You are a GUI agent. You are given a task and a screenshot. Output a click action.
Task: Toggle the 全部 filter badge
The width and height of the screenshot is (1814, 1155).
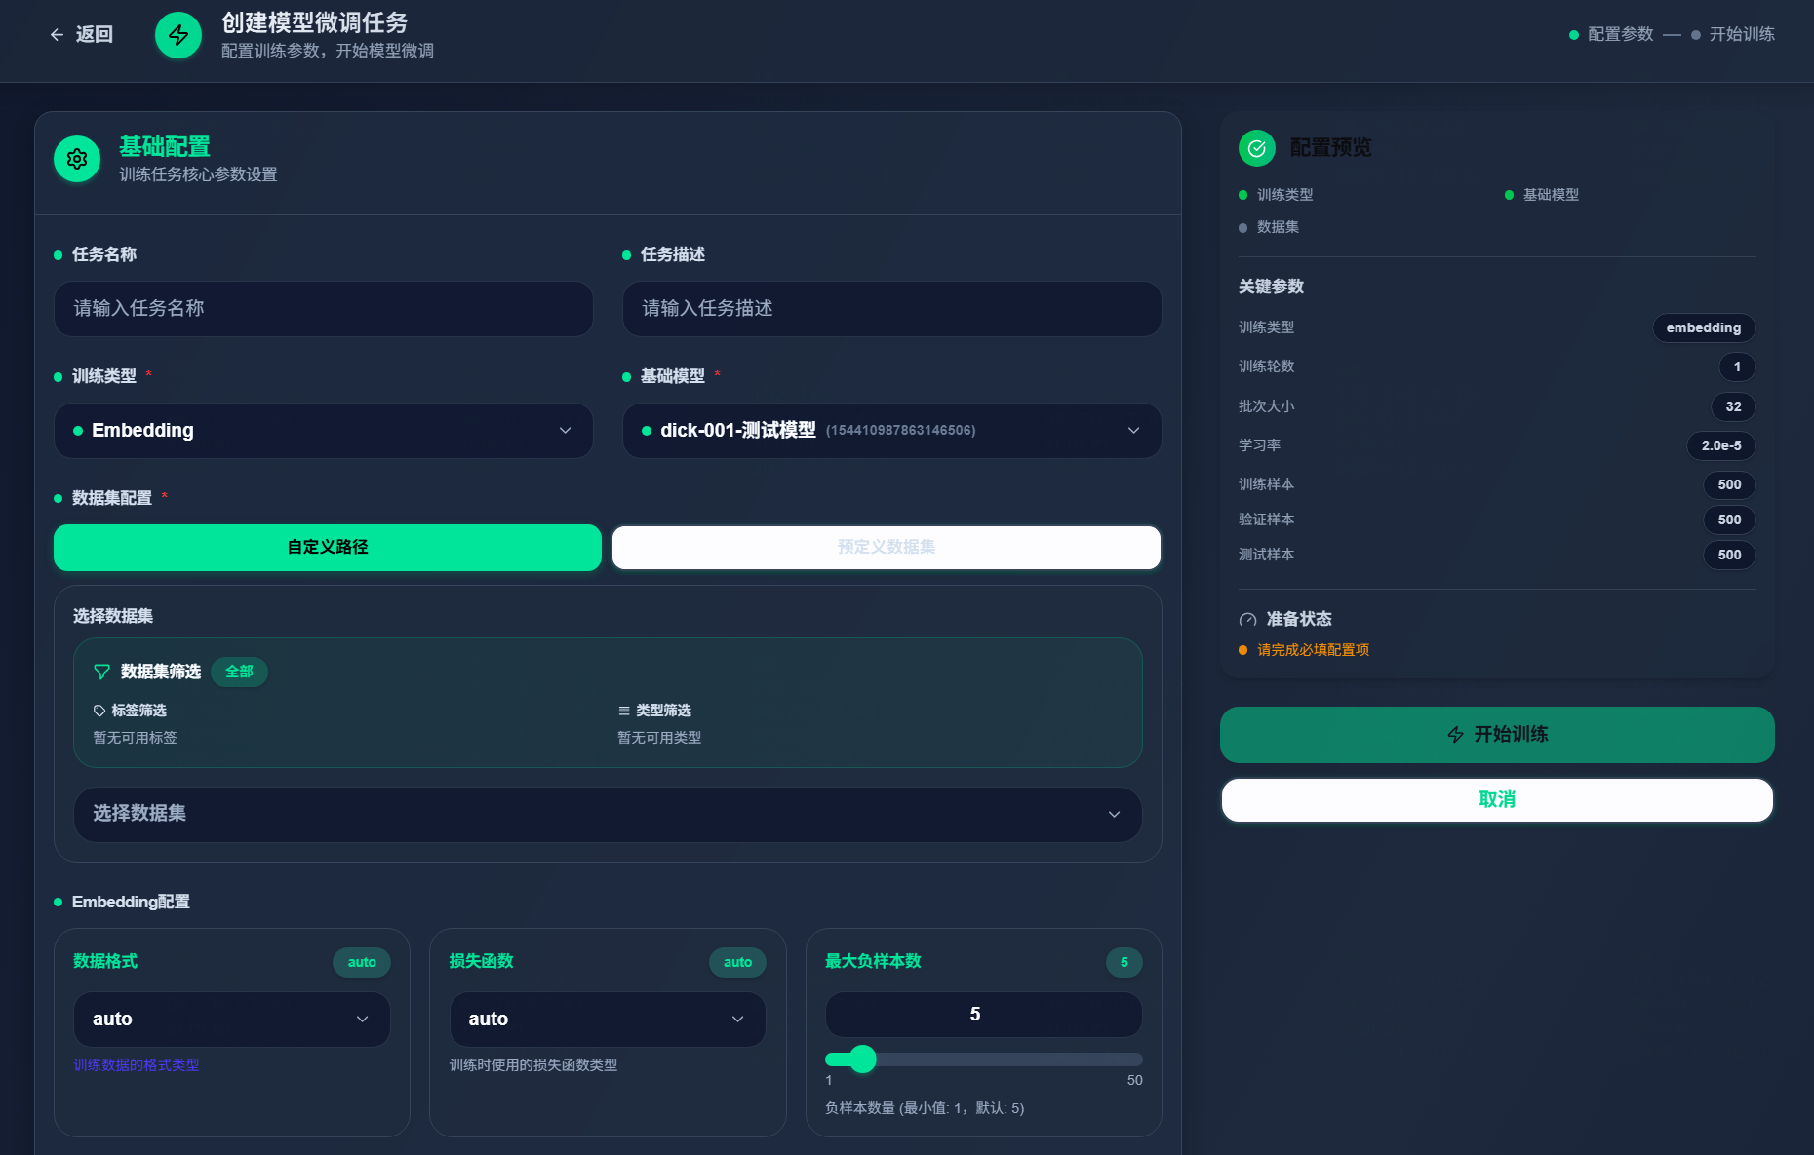pyautogui.click(x=239, y=672)
